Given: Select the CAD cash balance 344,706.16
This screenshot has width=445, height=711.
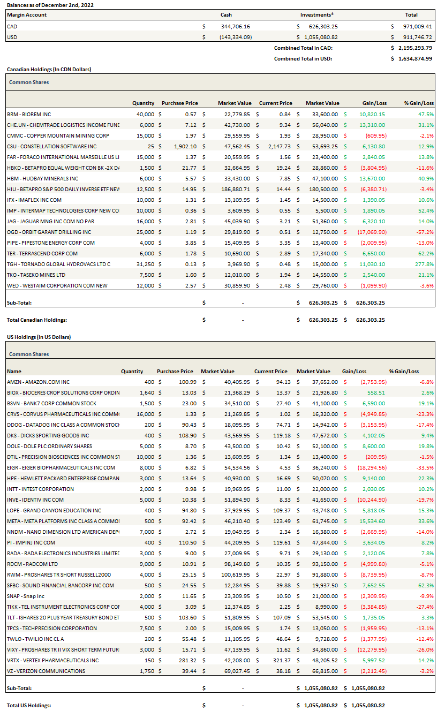Looking at the screenshot, I should [x=235, y=26].
